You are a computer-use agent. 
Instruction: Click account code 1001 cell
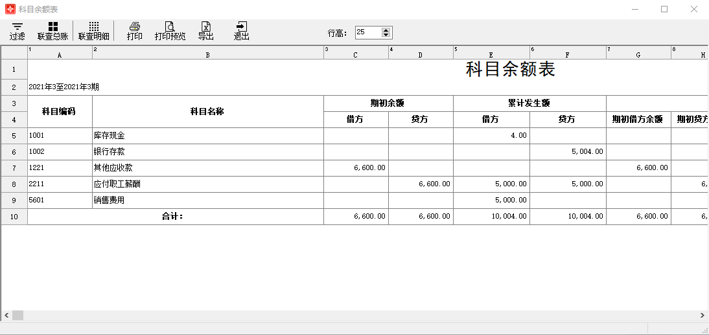[x=60, y=135]
